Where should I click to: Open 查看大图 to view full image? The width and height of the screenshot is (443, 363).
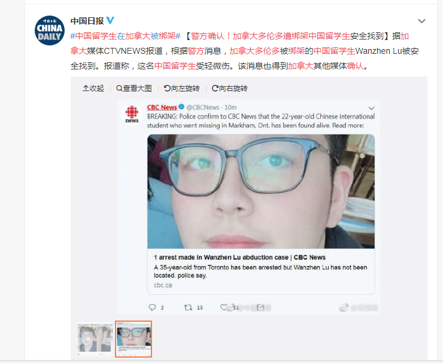pyautogui.click(x=134, y=89)
